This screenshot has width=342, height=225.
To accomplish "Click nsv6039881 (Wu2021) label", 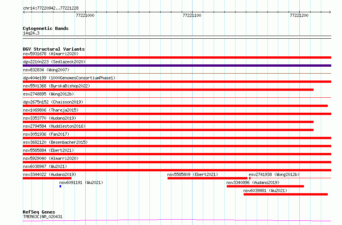I will (x=265, y=191).
